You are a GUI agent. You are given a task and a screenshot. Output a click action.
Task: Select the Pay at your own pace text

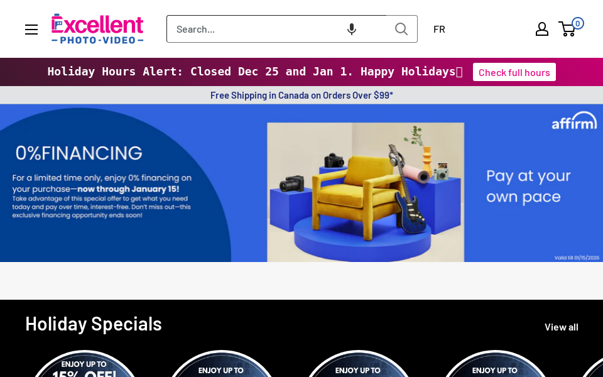[x=528, y=186]
